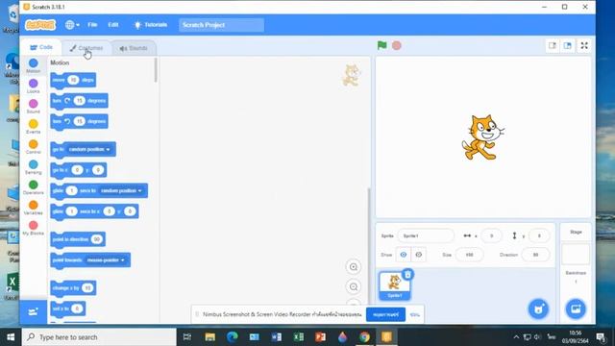The height and width of the screenshot is (346, 615).
Task: Click the blocks palette scrollbar
Action: 156,70
